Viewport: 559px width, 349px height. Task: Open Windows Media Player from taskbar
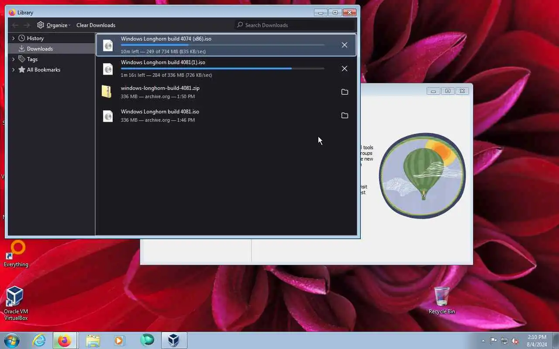point(119,340)
